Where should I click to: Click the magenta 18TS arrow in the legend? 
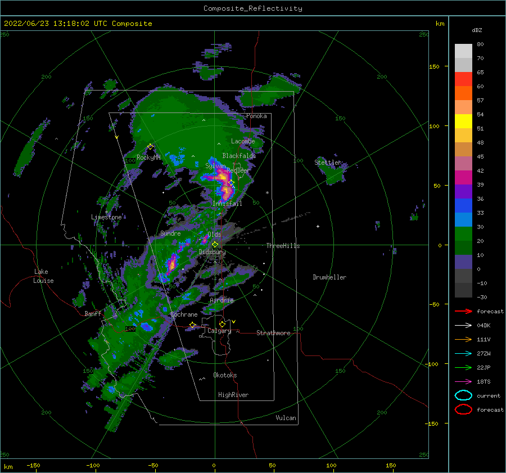[463, 382]
